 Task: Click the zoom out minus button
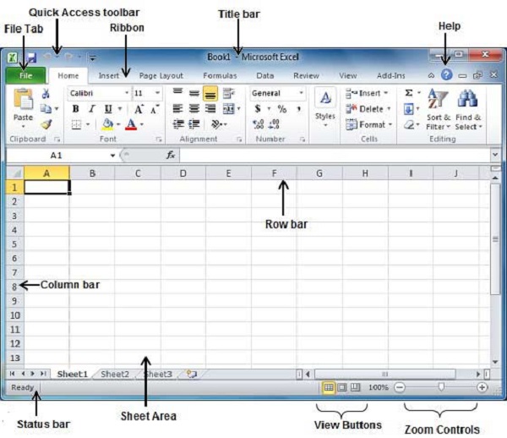click(x=400, y=387)
